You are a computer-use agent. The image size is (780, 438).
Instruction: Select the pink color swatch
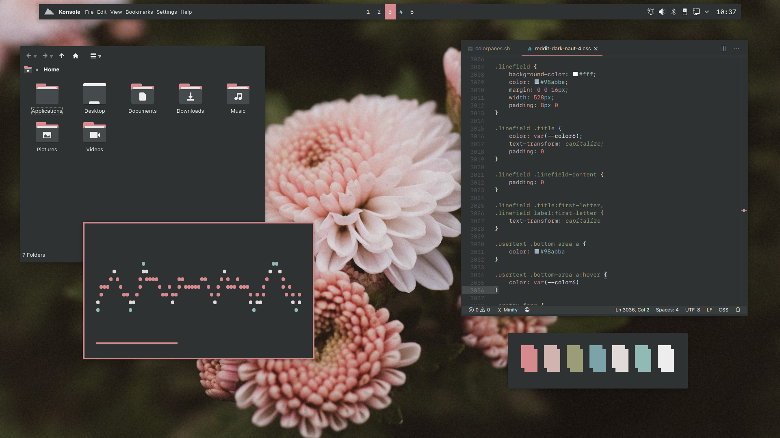[x=528, y=359]
